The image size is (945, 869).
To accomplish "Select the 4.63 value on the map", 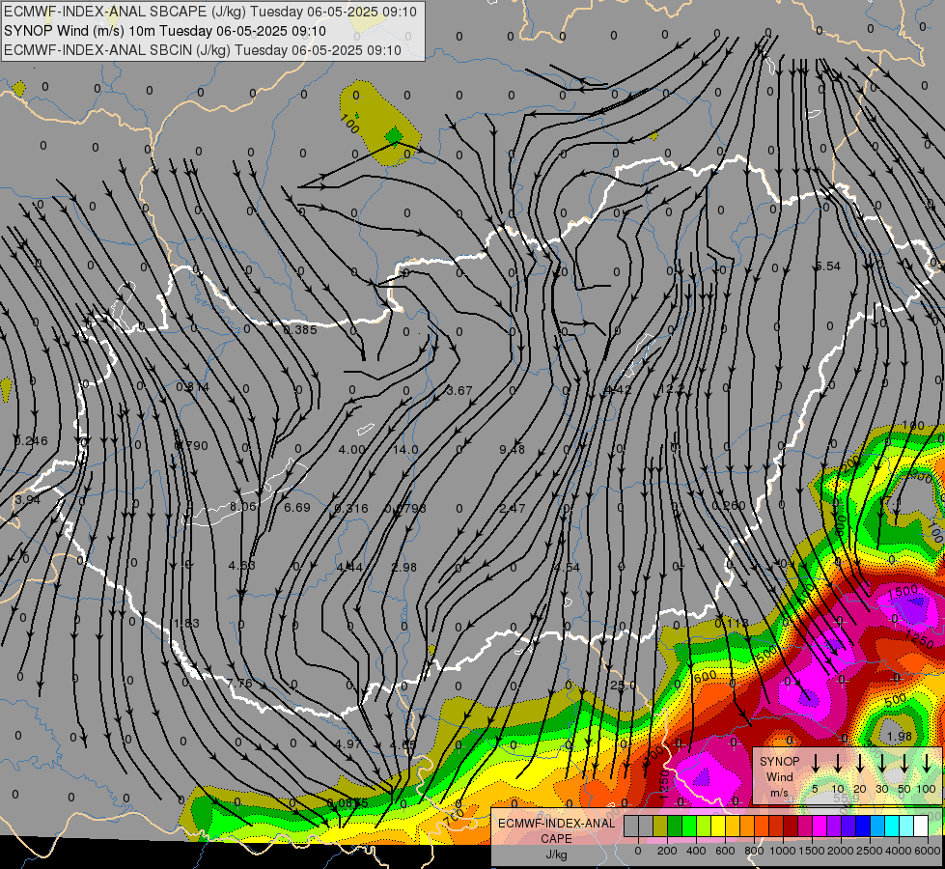I will 241,566.
